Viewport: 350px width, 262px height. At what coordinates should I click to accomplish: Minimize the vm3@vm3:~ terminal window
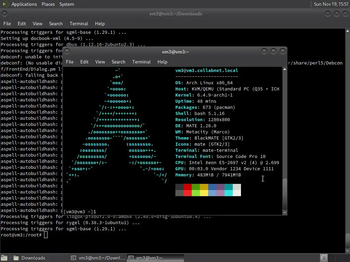pos(264,52)
